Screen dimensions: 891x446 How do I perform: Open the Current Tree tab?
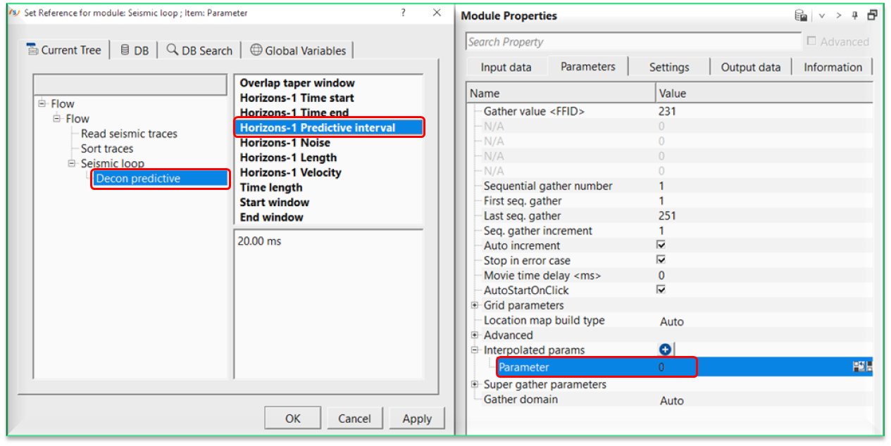pyautogui.click(x=64, y=50)
